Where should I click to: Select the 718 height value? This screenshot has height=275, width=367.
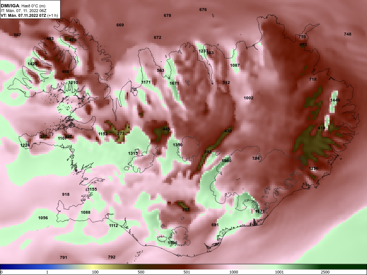(x=313, y=79)
